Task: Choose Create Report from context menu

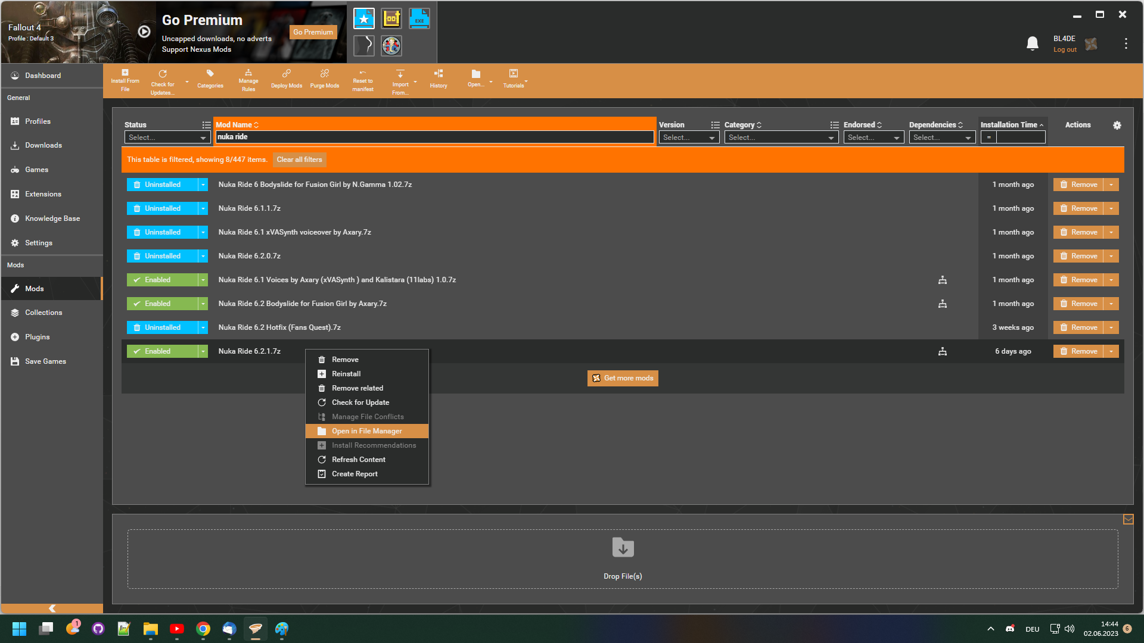Action: pos(367,474)
